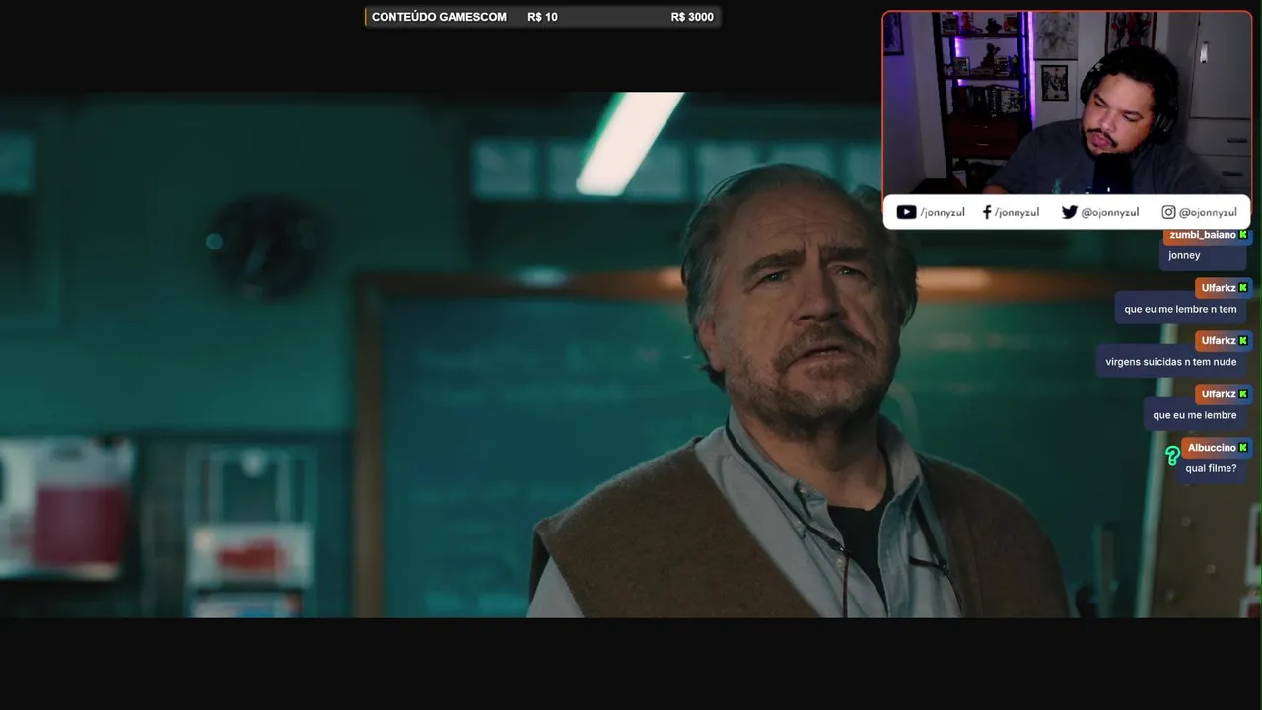Click the Facebook icon in social bar
Screen dimensions: 1262x710
pyautogui.click(x=987, y=212)
